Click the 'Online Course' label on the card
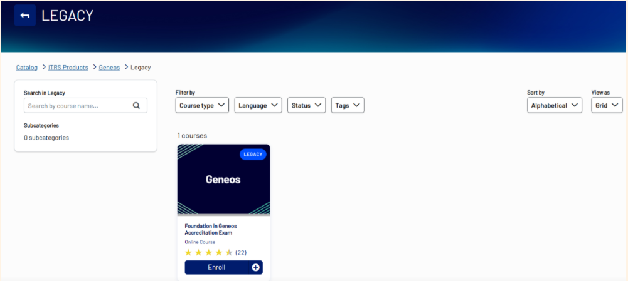Viewport: 628px width, 281px height. pyautogui.click(x=200, y=242)
